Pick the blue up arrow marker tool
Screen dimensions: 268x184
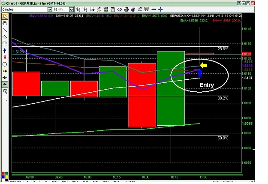tap(5, 51)
